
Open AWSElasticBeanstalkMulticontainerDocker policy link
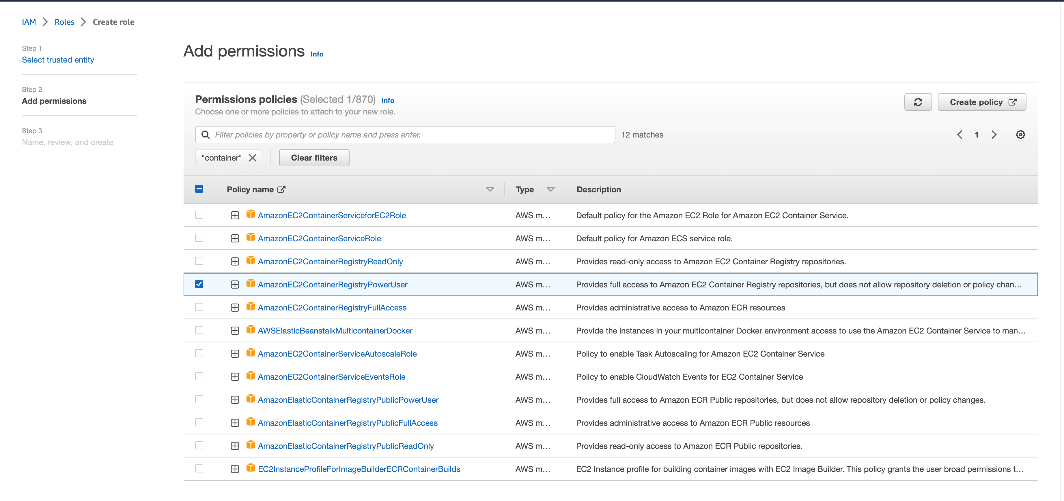335,331
